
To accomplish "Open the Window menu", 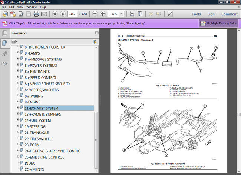I will click(x=32, y=7).
